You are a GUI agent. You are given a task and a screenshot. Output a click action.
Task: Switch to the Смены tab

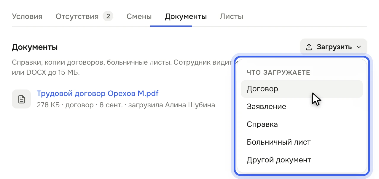pyautogui.click(x=139, y=16)
